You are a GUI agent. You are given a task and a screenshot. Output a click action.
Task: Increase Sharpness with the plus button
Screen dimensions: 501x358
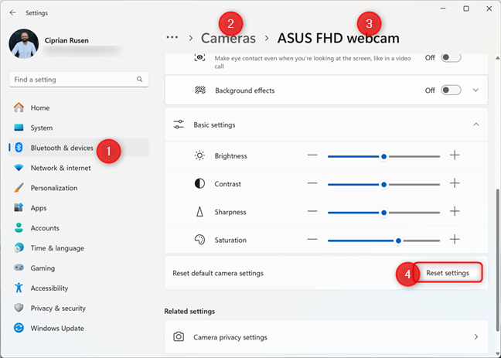[x=455, y=211]
